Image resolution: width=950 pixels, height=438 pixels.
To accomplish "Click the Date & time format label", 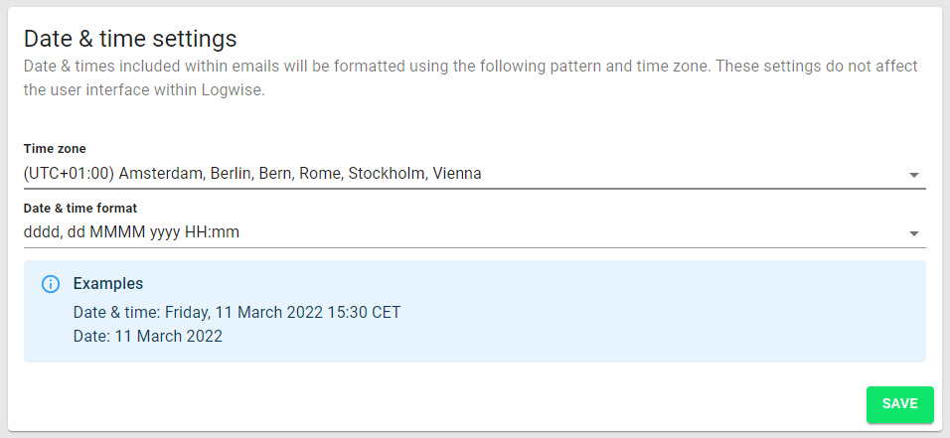I will (x=80, y=208).
